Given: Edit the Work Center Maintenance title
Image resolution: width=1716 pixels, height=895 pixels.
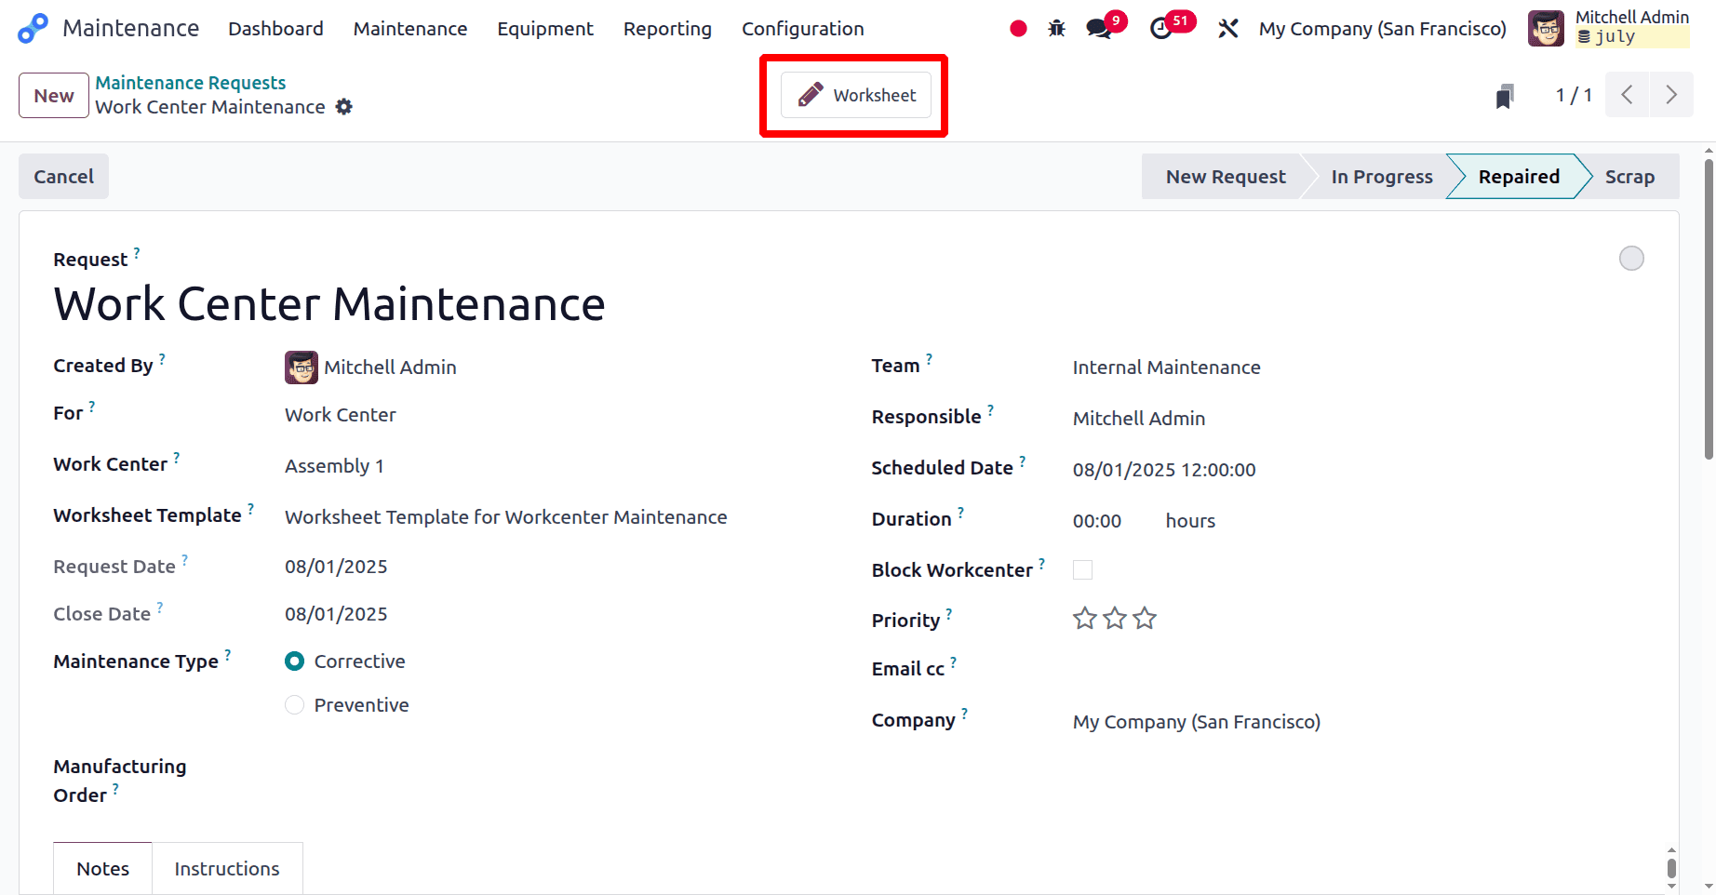Looking at the screenshot, I should pyautogui.click(x=329, y=304).
